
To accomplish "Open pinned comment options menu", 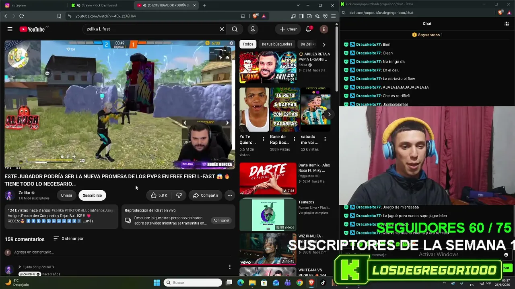I will point(230,267).
